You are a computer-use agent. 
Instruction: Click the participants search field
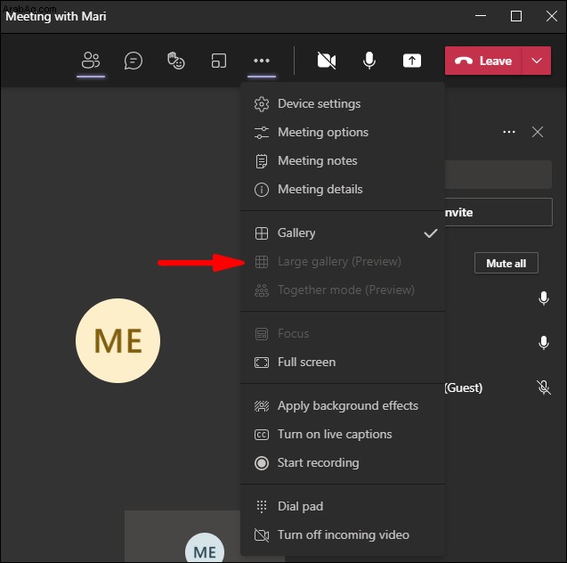pyautogui.click(x=498, y=175)
